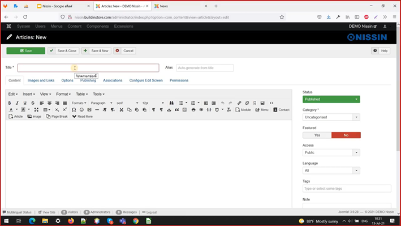Click the Alias input field
The image size is (401, 226).
[x=205, y=68]
